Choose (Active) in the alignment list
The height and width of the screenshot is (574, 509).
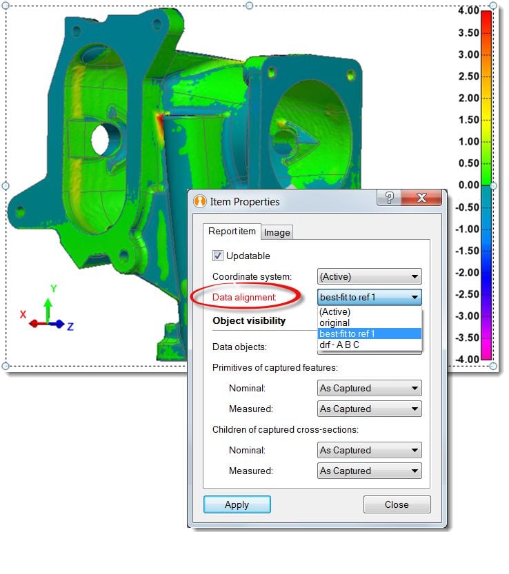tap(370, 311)
